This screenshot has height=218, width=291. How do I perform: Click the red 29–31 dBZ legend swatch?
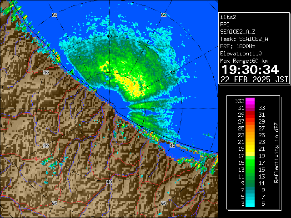pyautogui.click(x=250, y=115)
